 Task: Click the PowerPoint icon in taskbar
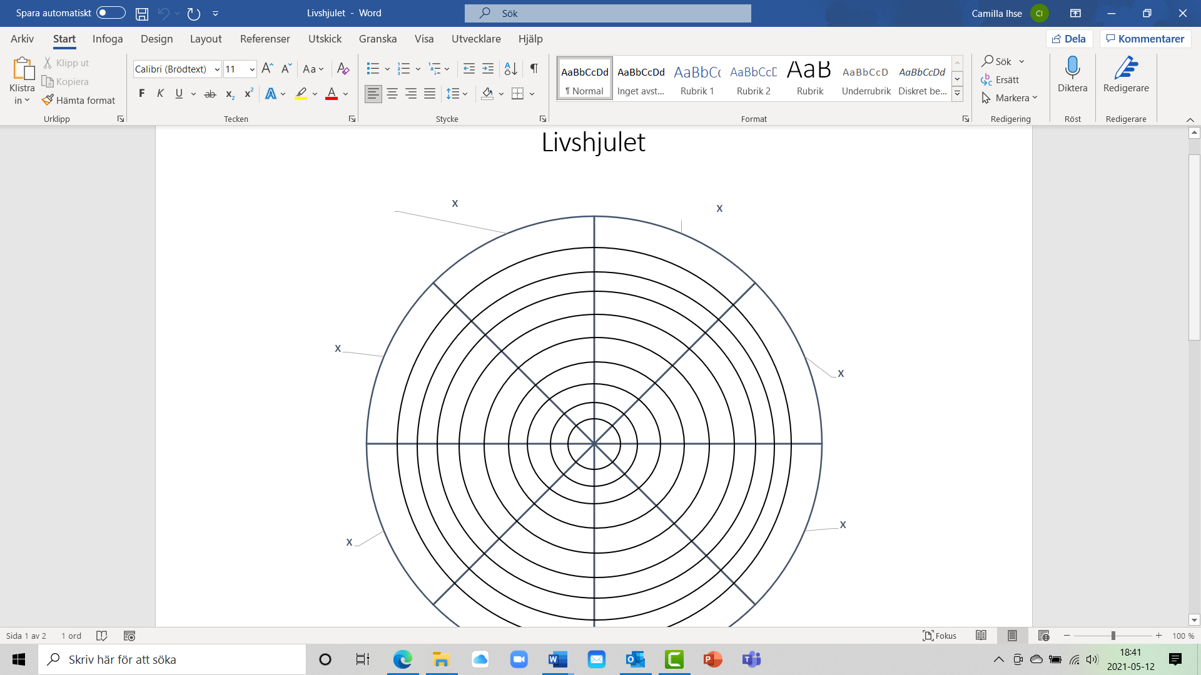coord(712,659)
